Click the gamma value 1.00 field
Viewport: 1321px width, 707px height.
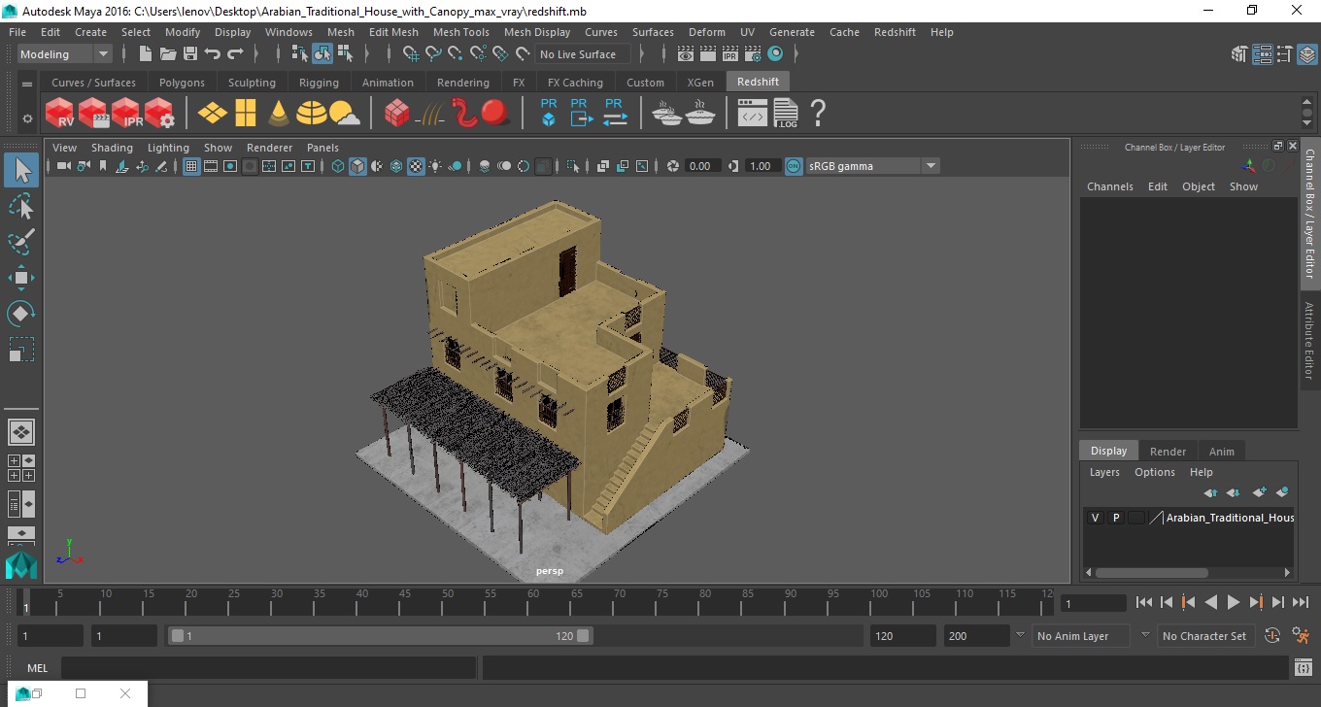pyautogui.click(x=761, y=166)
